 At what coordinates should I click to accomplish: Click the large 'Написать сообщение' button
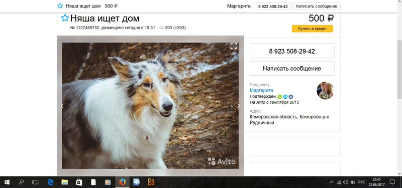[x=292, y=69]
